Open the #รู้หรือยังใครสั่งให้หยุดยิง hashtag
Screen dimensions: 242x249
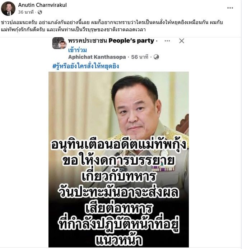point(85,66)
